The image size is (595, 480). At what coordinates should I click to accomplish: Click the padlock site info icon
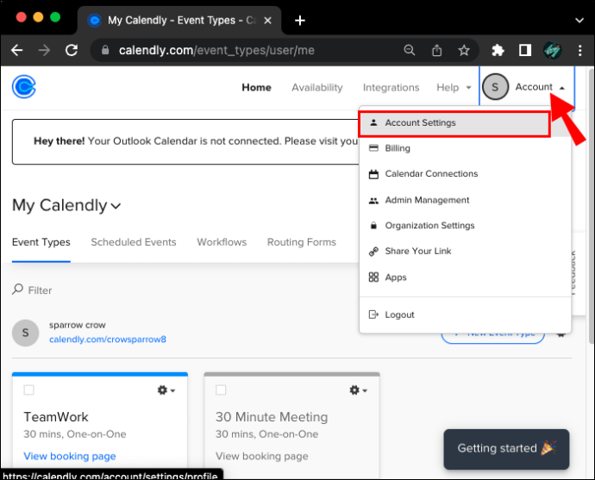(105, 50)
